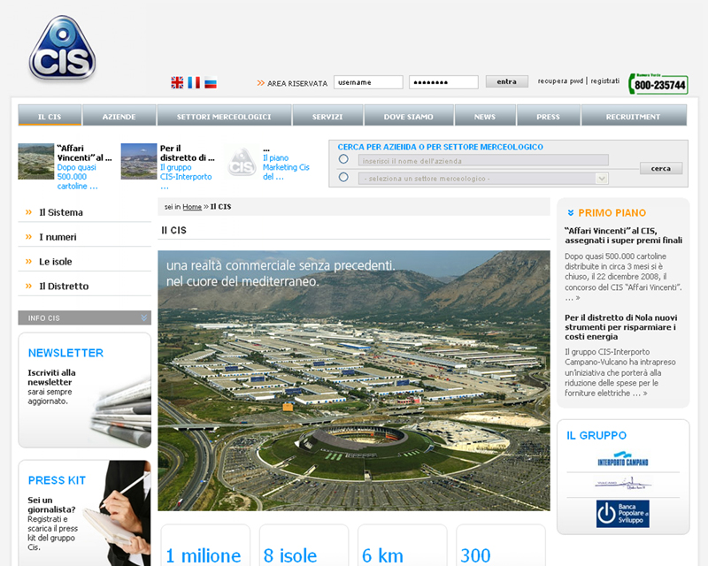Focus the username input field
This screenshot has width=708, height=566.
click(x=368, y=82)
